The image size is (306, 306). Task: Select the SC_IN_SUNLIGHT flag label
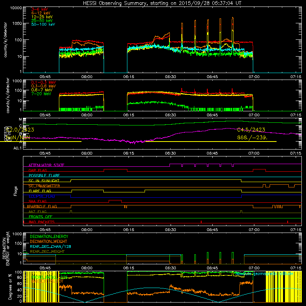pyautogui.click(x=44, y=181)
